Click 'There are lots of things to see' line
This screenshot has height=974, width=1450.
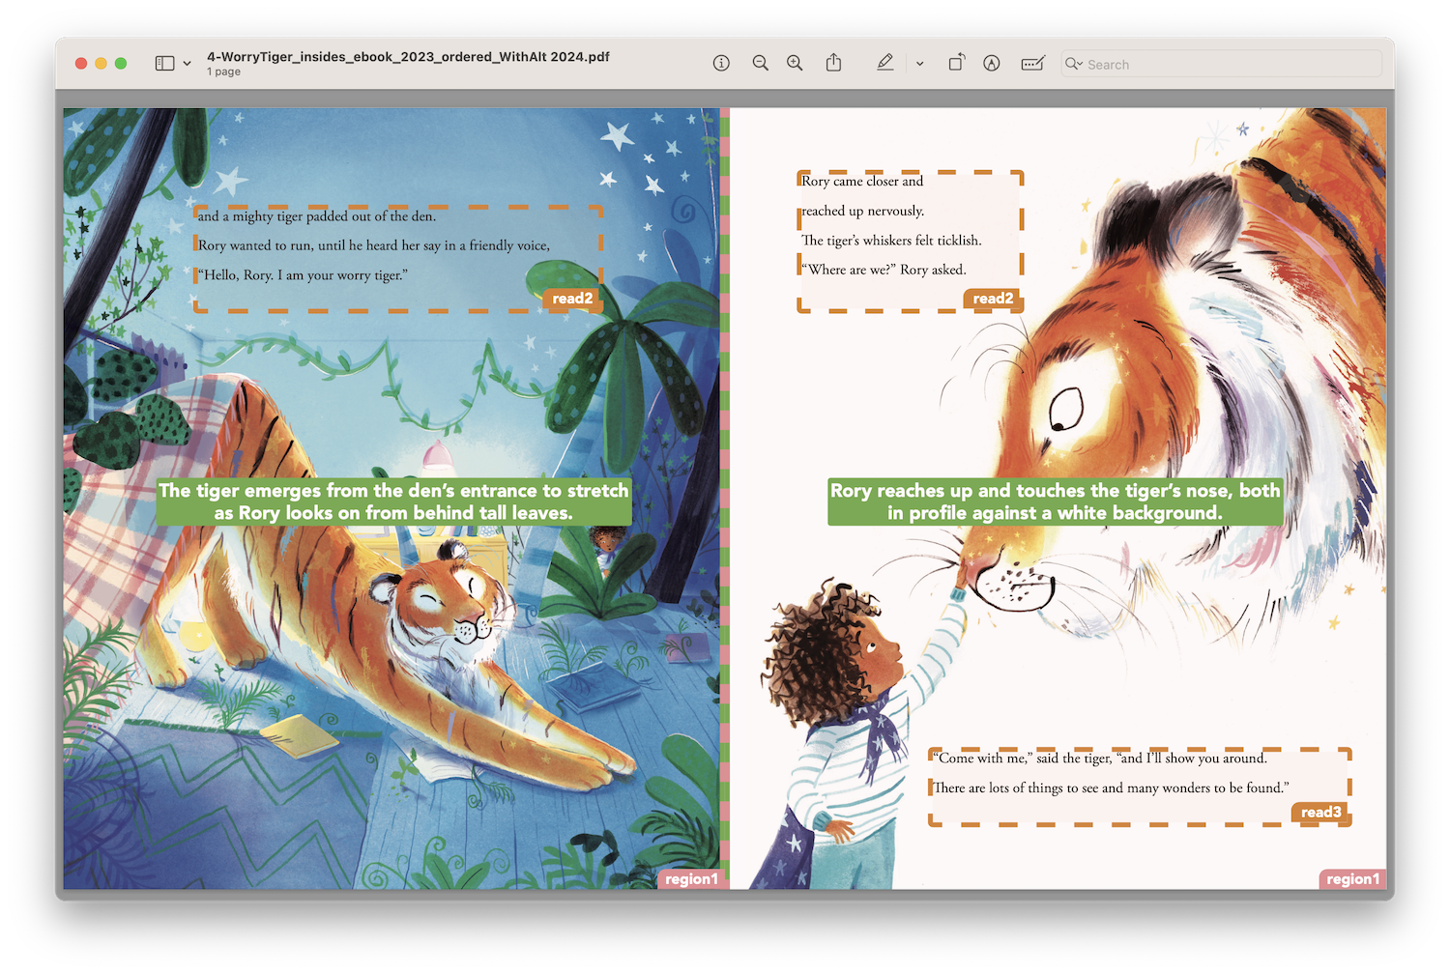point(1111,788)
